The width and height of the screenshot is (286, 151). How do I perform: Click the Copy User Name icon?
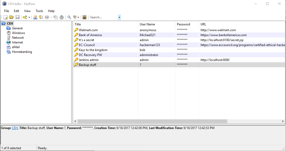[35, 17]
